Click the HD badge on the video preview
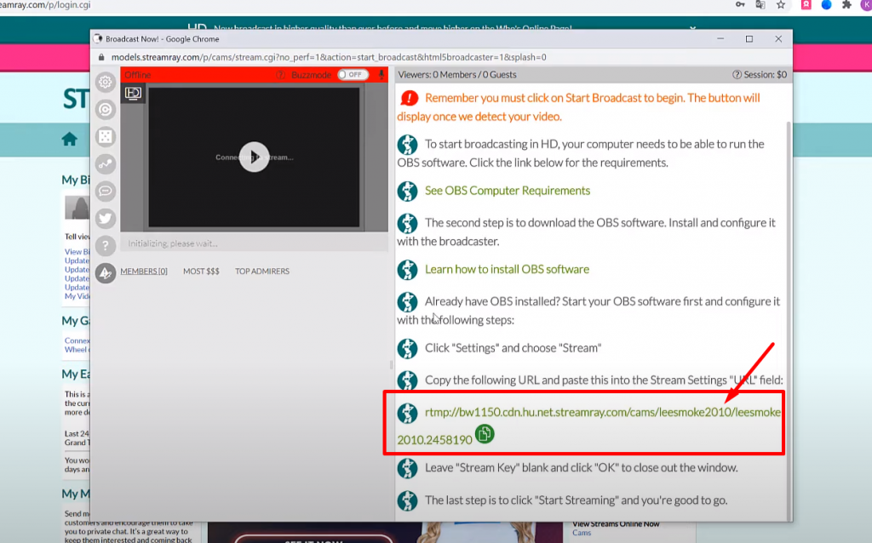 (x=133, y=94)
